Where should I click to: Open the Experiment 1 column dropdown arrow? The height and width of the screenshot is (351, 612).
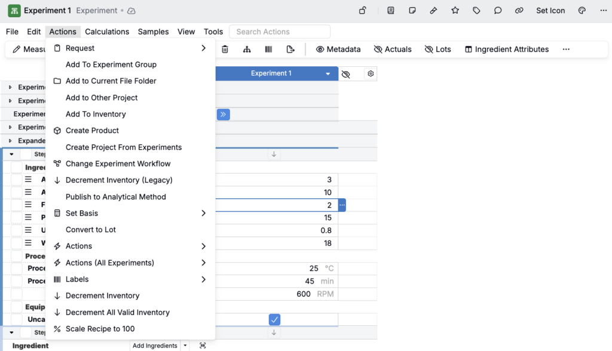coord(328,74)
